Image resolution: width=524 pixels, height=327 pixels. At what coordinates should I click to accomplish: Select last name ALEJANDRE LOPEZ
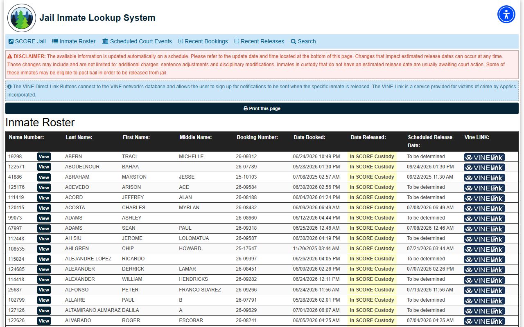point(88,259)
